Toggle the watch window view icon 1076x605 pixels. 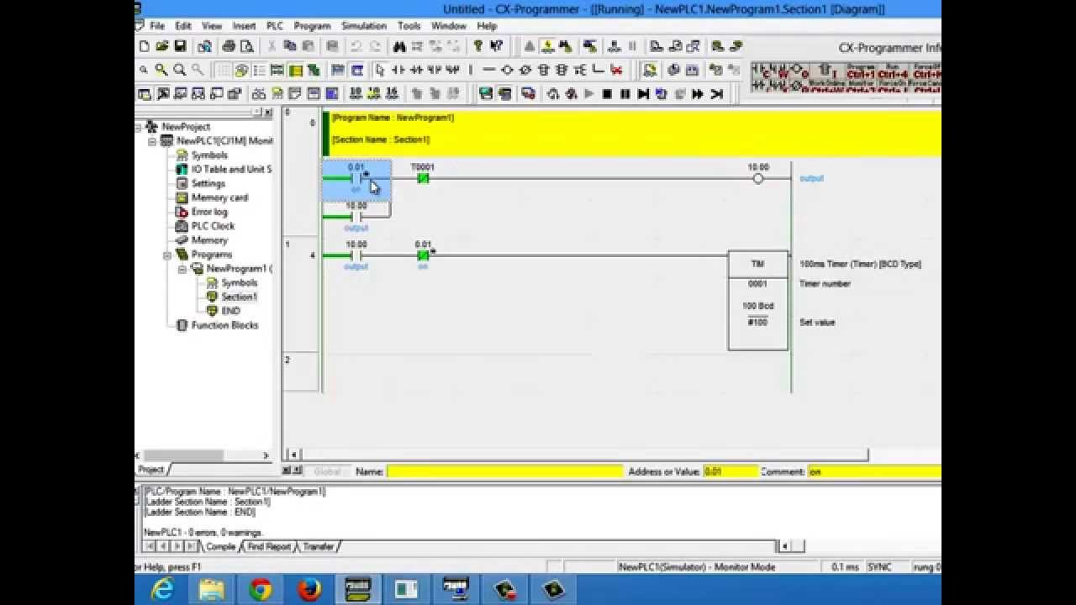181,93
